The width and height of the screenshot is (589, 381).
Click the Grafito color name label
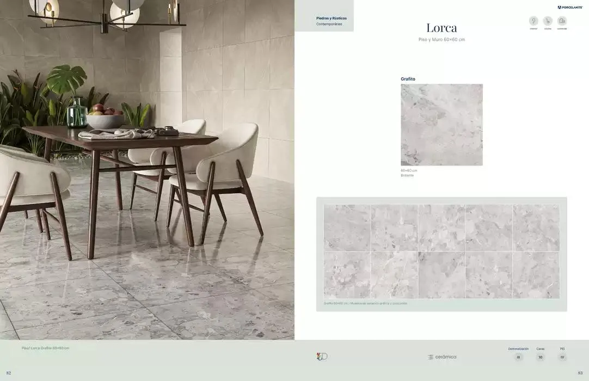408,79
